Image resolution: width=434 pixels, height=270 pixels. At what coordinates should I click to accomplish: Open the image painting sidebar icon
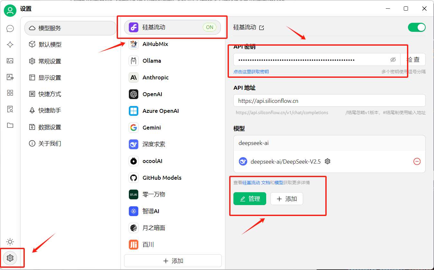pyautogui.click(x=10, y=61)
